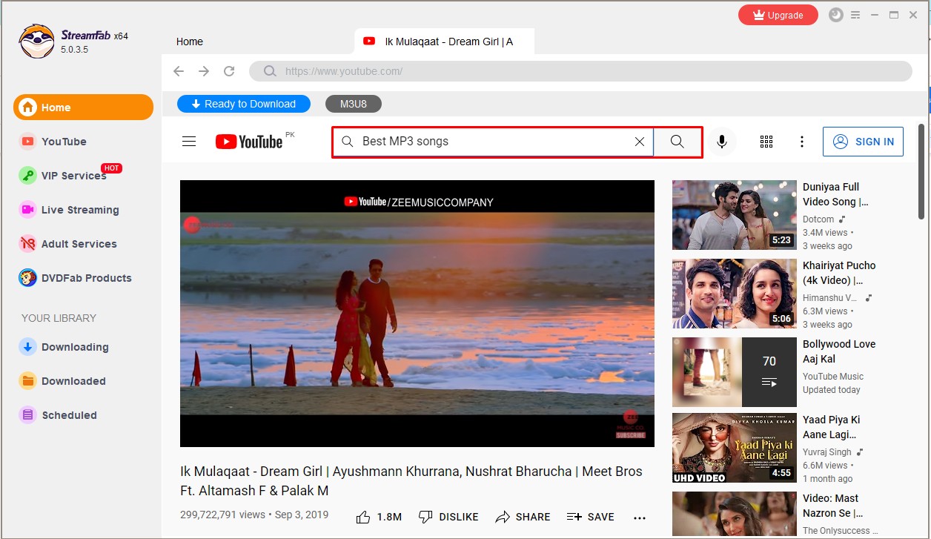Open the Duniyaa Full Video Song title link
The width and height of the screenshot is (931, 539).
click(x=835, y=194)
